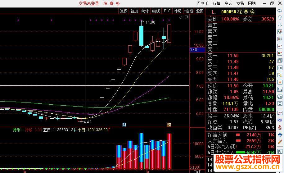Click the 返回 return toolbar button
This screenshot has width=284, height=173.
point(200,11)
